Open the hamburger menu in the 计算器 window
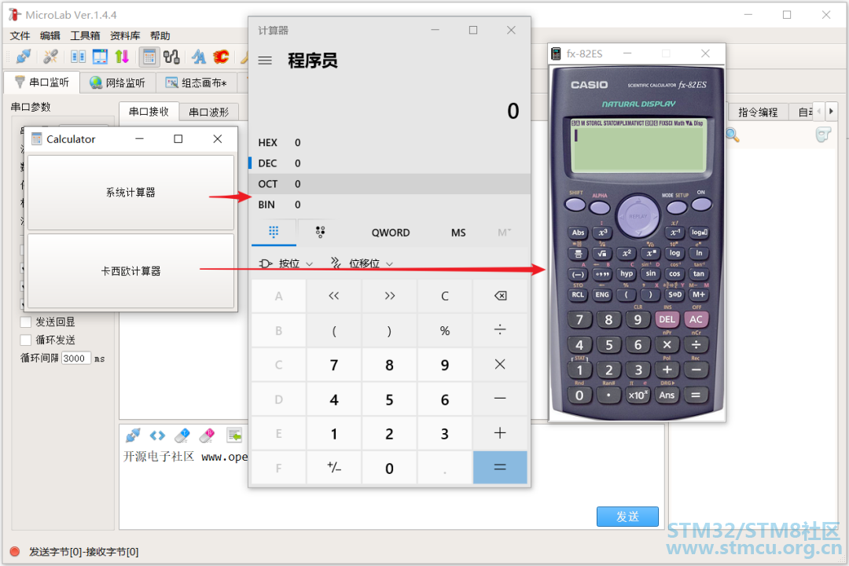 [265, 60]
